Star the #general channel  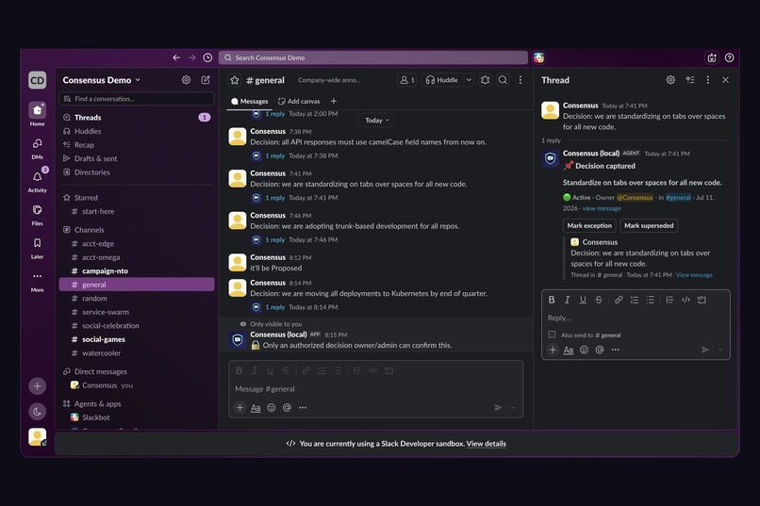click(235, 80)
